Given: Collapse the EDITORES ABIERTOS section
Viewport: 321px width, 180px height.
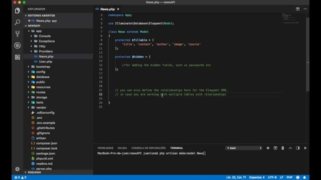Looking at the screenshot, I should click(x=41, y=15).
